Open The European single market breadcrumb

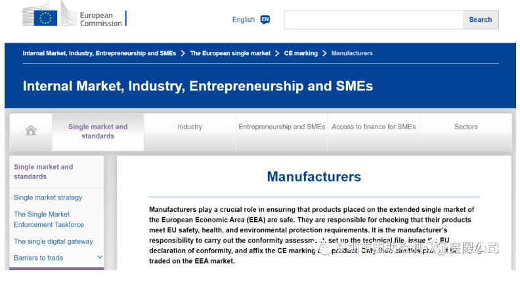(230, 53)
